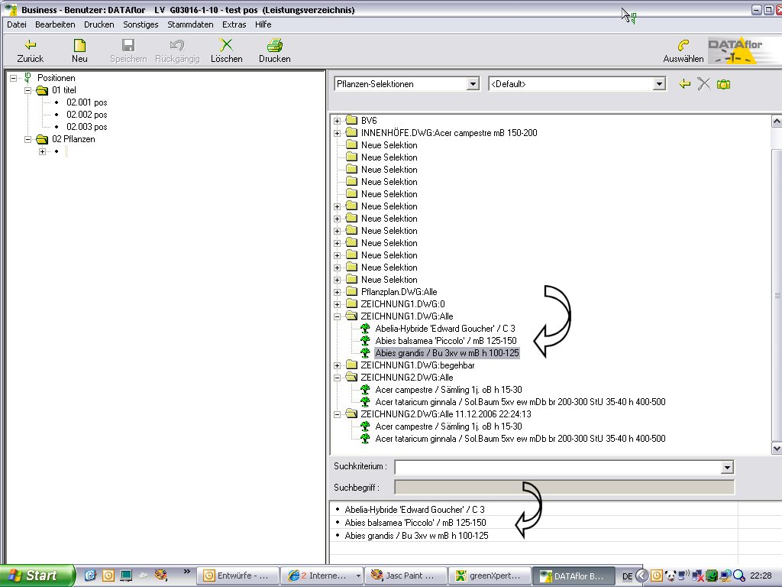Image resolution: width=782 pixels, height=587 pixels.
Task: Click the Zurück back arrow toolbar button
Action: (x=30, y=51)
